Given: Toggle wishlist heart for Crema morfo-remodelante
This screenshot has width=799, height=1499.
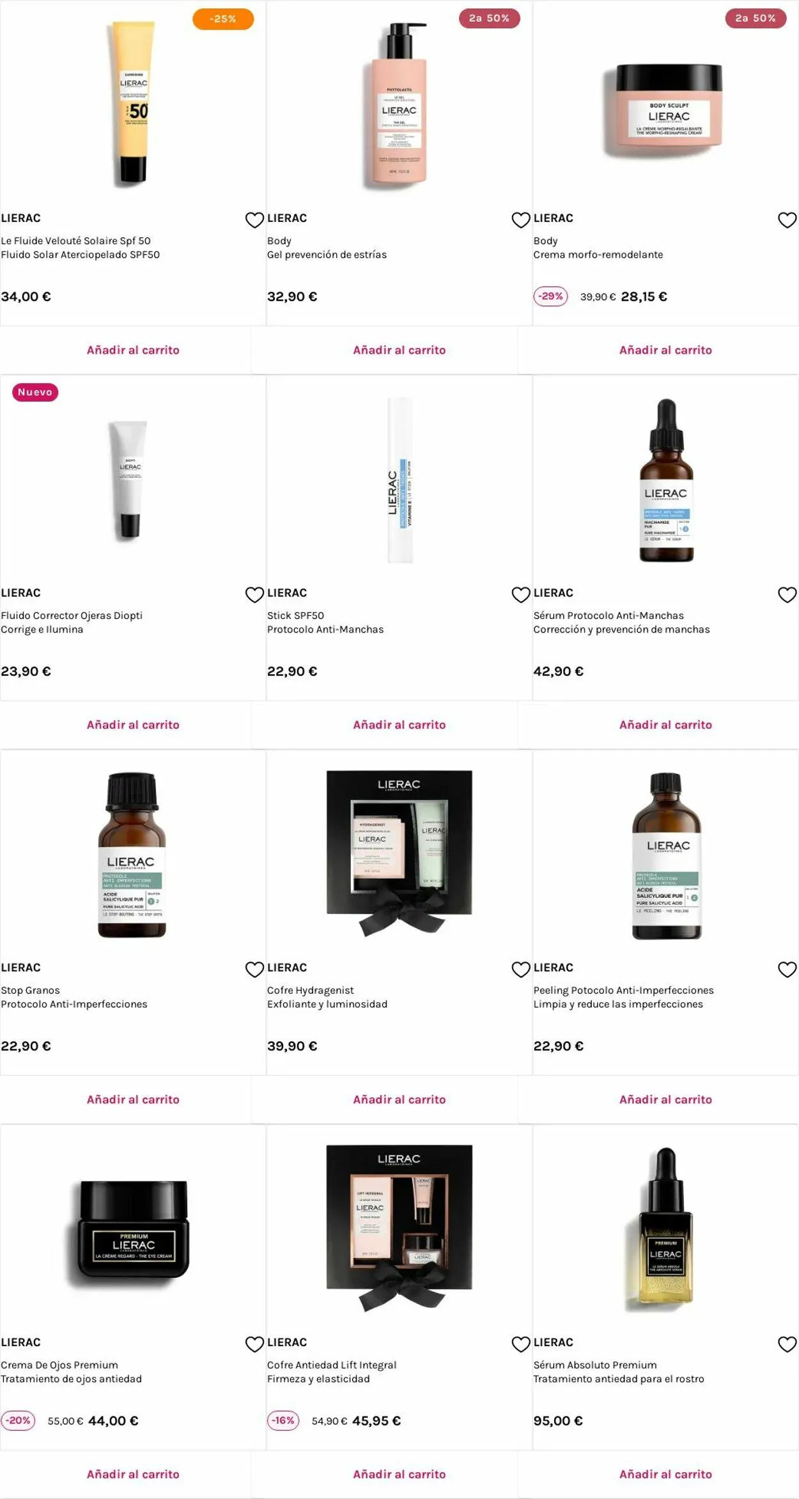Looking at the screenshot, I should click(x=787, y=220).
